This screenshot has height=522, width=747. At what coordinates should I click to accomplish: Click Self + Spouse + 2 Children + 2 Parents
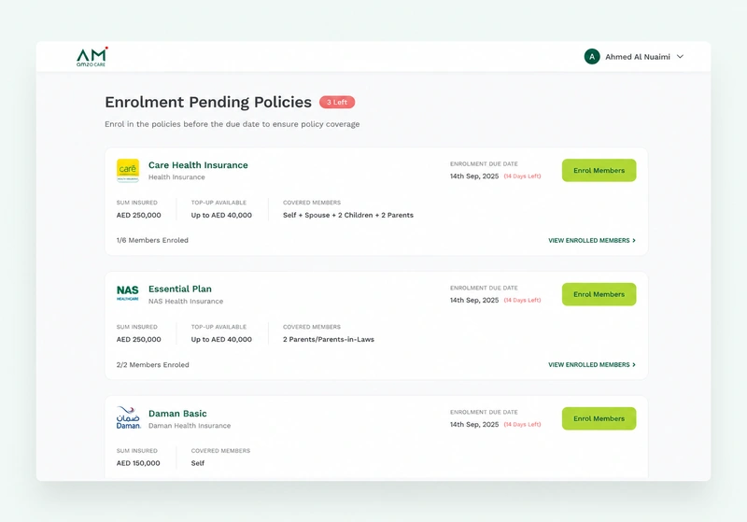pyautogui.click(x=348, y=216)
